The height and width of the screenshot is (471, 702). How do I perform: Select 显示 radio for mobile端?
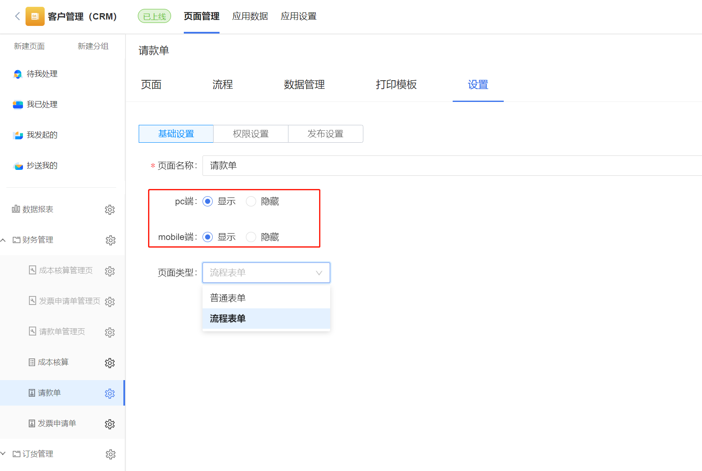[208, 237]
